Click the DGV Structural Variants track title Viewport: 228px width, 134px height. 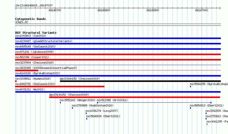(36, 33)
